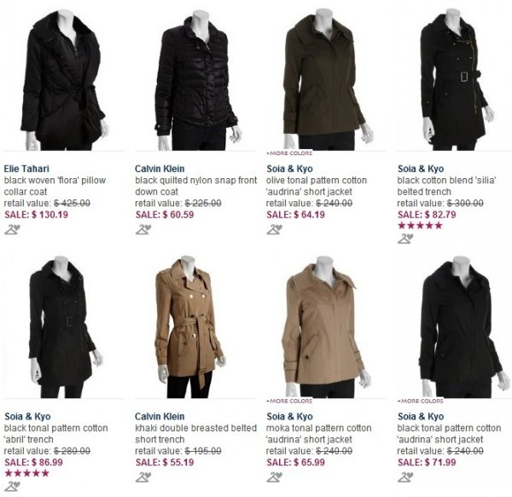The image size is (512, 497).
Task: Click star rating under 'abril' trench
Action: 26,473
